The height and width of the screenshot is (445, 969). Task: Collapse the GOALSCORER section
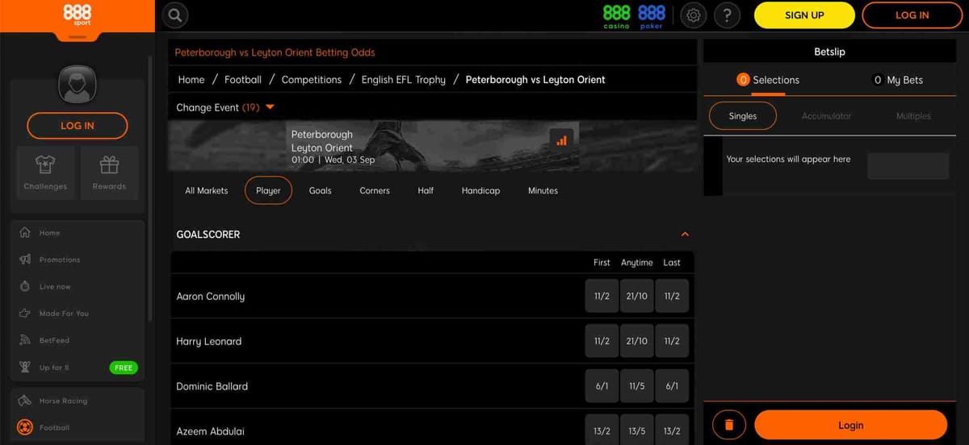coord(685,234)
